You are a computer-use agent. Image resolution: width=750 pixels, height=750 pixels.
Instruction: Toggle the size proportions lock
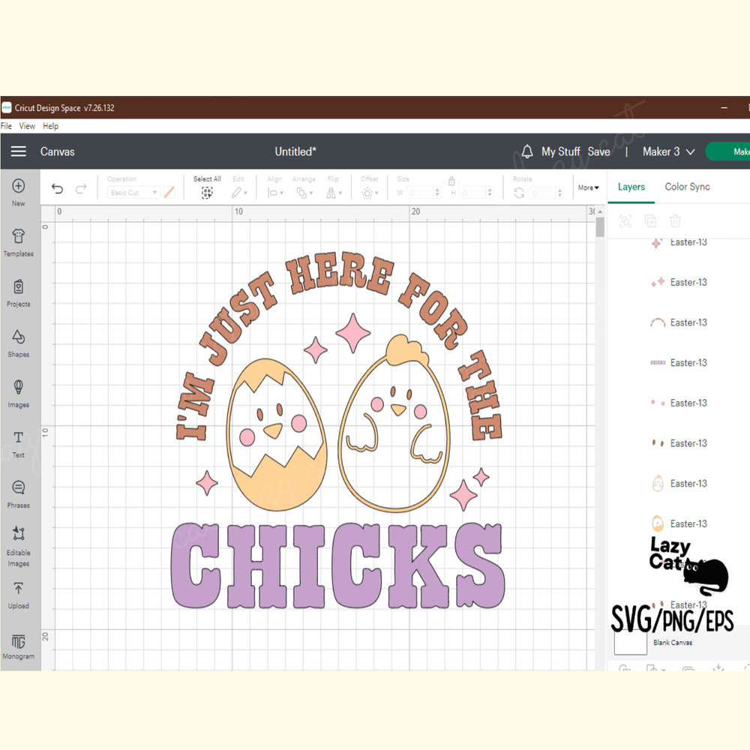pyautogui.click(x=451, y=181)
